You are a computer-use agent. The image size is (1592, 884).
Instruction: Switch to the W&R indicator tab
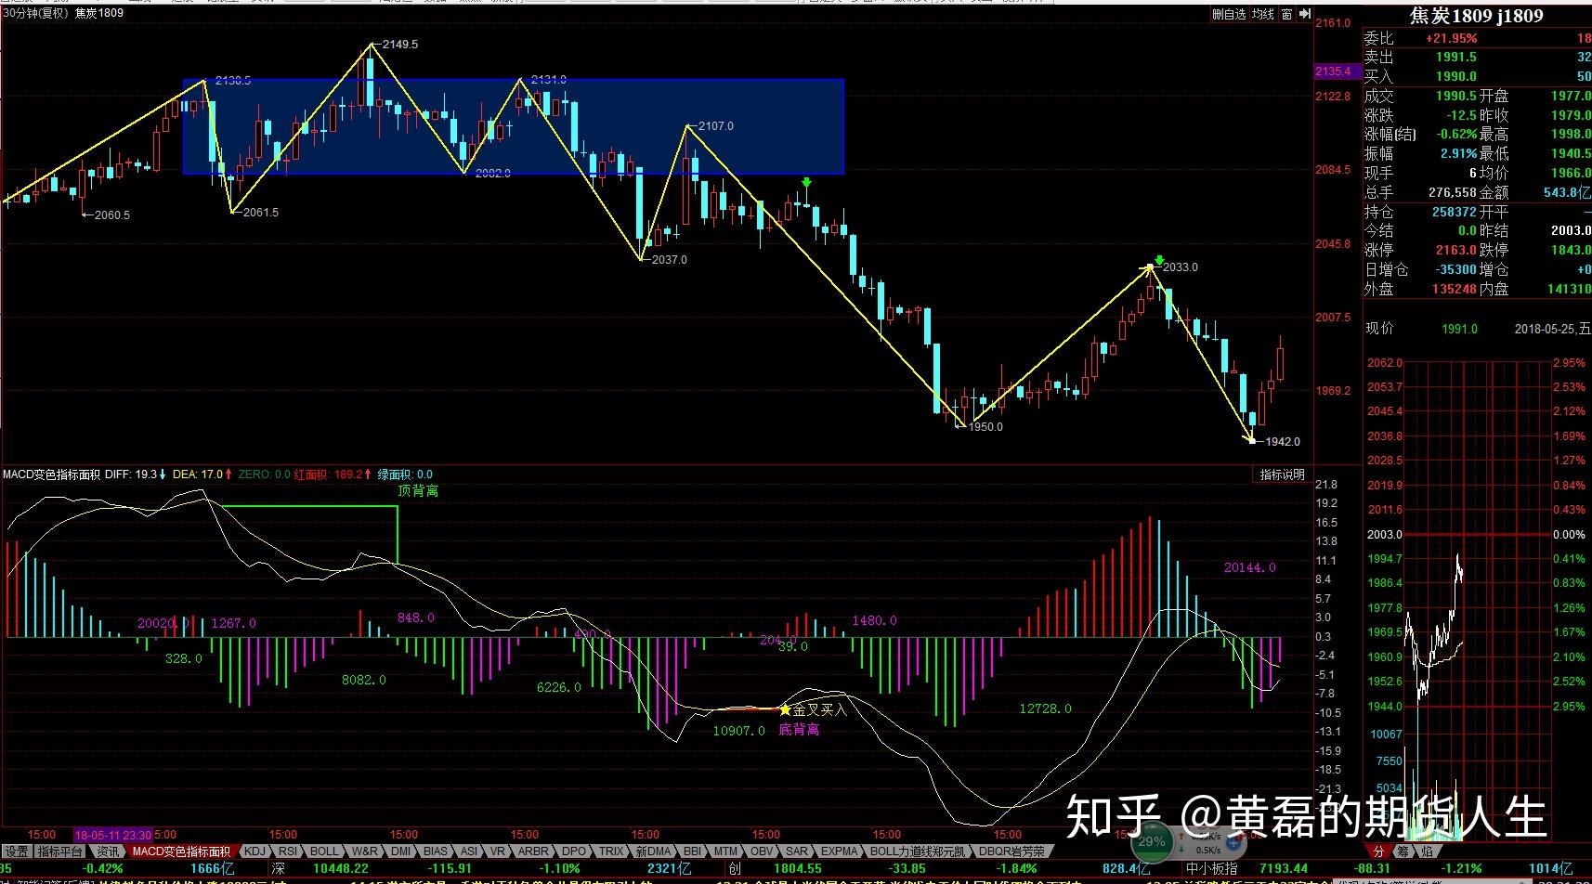click(365, 851)
